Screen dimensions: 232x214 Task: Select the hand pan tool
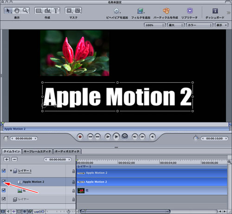coord(17,11)
